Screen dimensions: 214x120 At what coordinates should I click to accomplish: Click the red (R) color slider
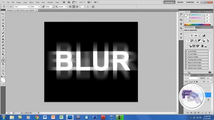[198, 15]
